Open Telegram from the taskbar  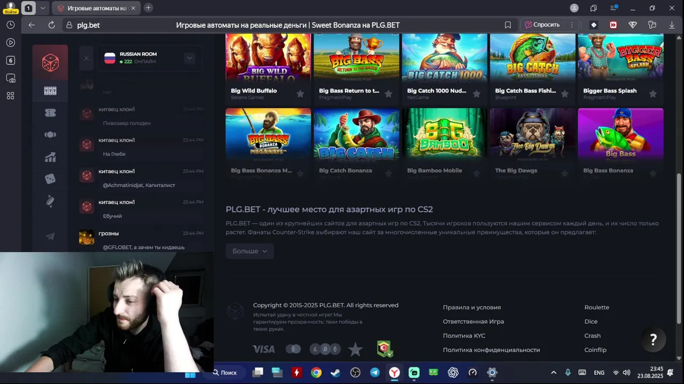point(375,372)
